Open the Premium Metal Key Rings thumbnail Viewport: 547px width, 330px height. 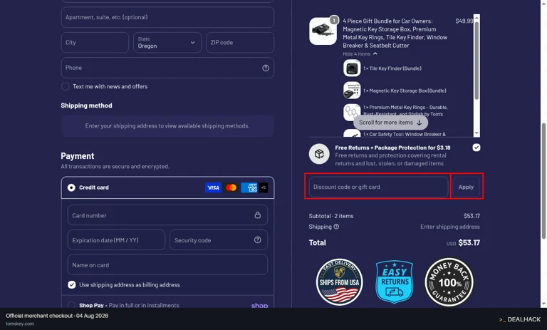point(352,112)
